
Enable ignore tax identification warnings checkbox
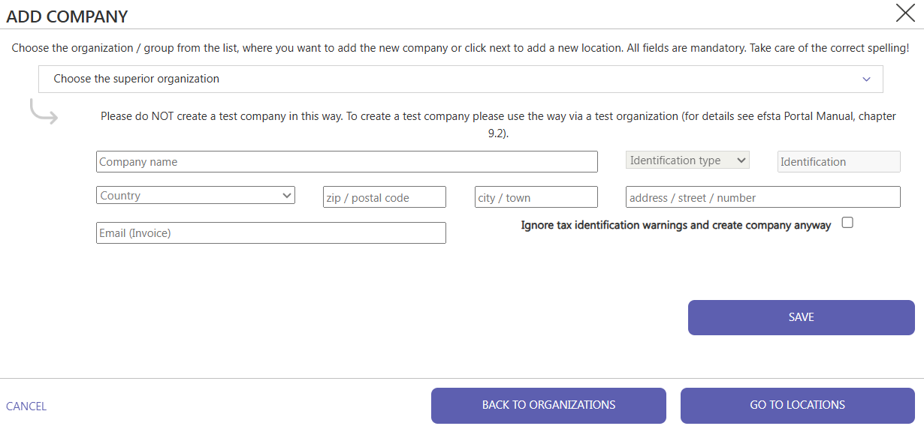[x=847, y=223]
